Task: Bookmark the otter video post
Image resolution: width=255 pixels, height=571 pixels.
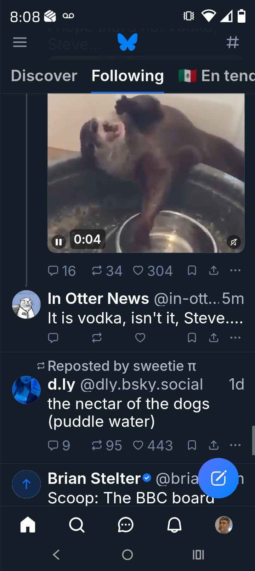Action: tap(192, 271)
